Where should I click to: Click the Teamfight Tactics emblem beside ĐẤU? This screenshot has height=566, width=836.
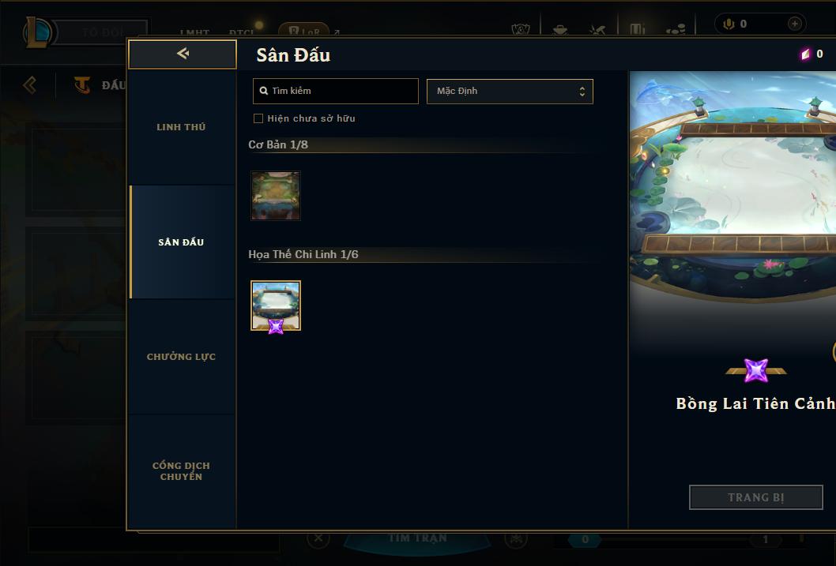pos(82,84)
